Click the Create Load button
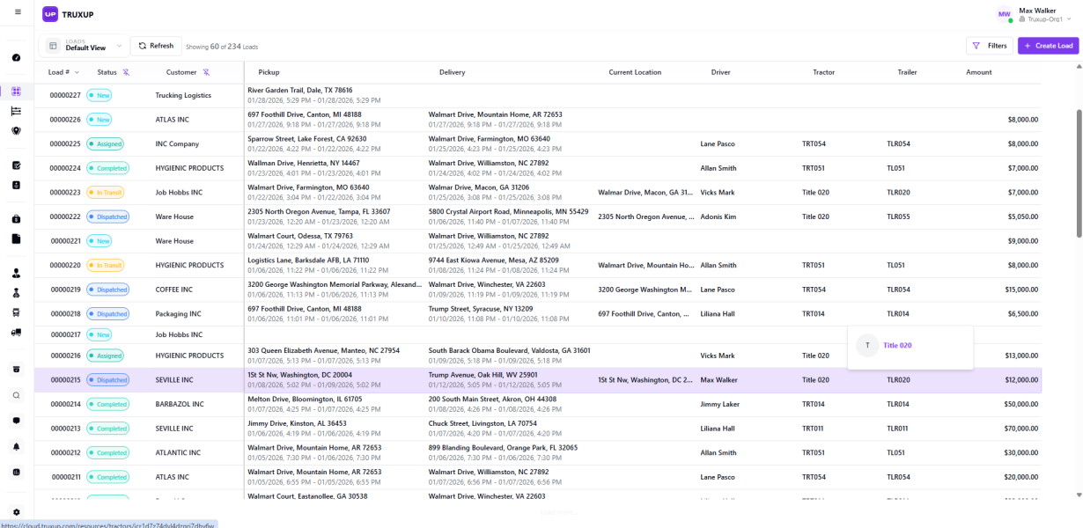This screenshot has width=1083, height=528. tap(1048, 46)
